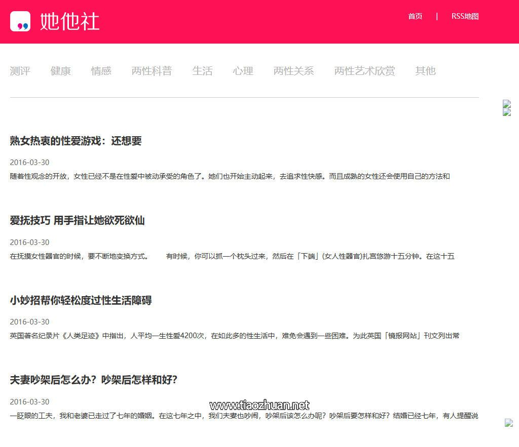Image resolution: width=519 pixels, height=447 pixels.
Task: Click the topmost broken image on right edge
Action: (x=507, y=104)
